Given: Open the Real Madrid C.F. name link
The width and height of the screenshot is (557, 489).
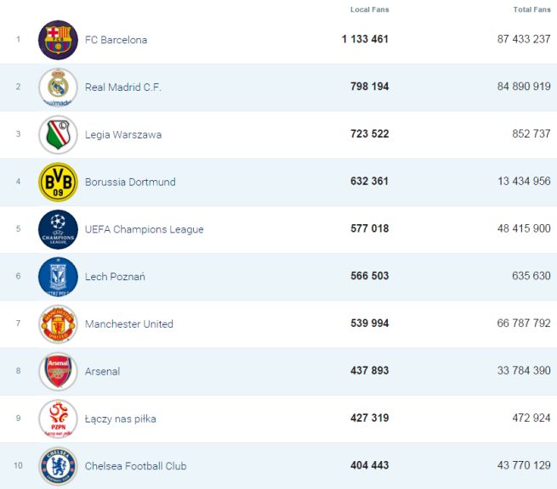Looking at the screenshot, I should 122,87.
